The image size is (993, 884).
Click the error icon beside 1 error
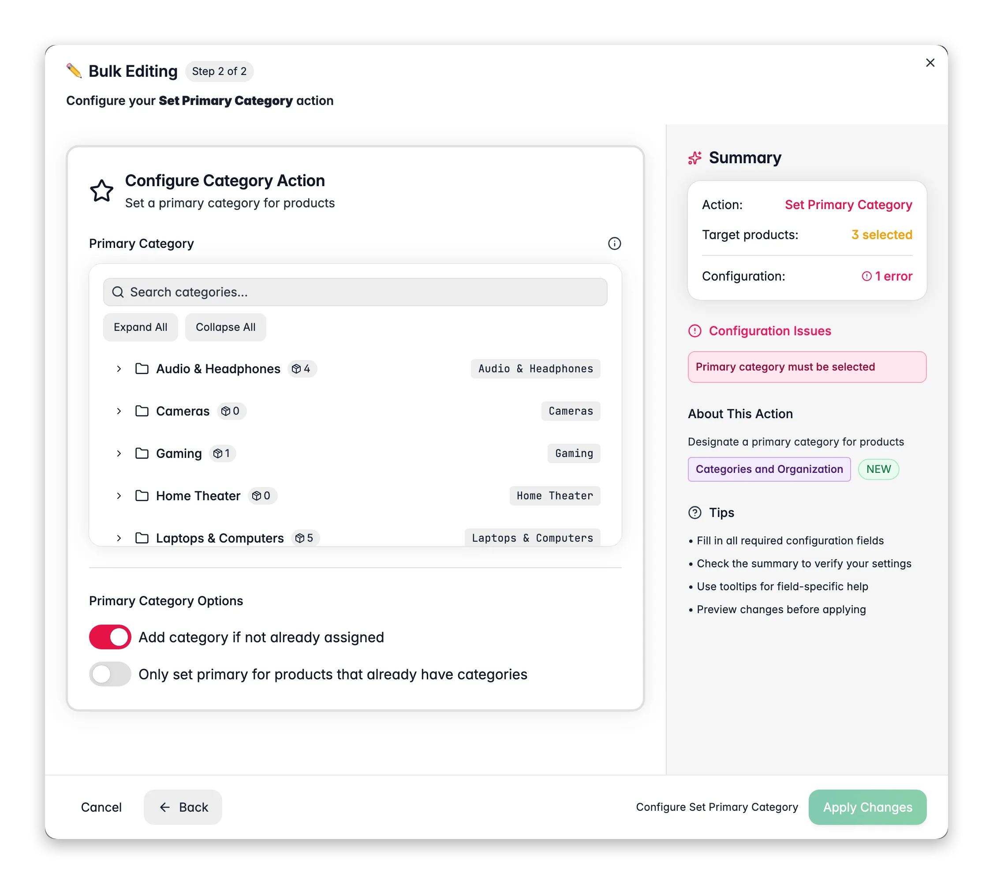coord(866,277)
